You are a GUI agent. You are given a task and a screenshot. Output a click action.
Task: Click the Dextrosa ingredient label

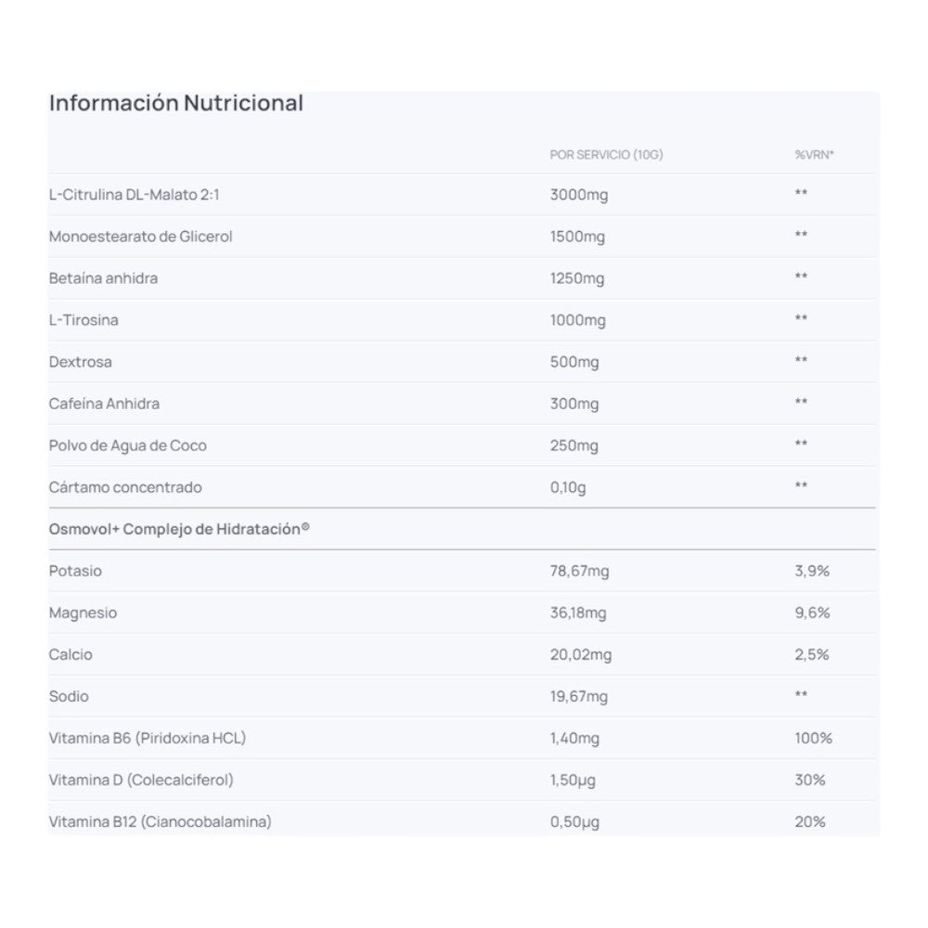(80, 362)
